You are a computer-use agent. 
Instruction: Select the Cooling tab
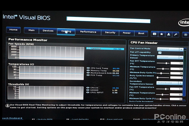pyautogui.click(x=66, y=31)
